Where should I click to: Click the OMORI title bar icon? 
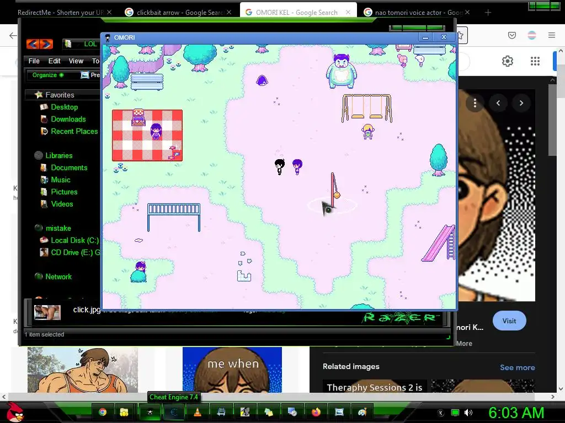(108, 37)
